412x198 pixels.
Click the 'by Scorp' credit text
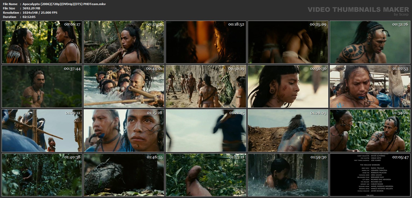coord(401,14)
